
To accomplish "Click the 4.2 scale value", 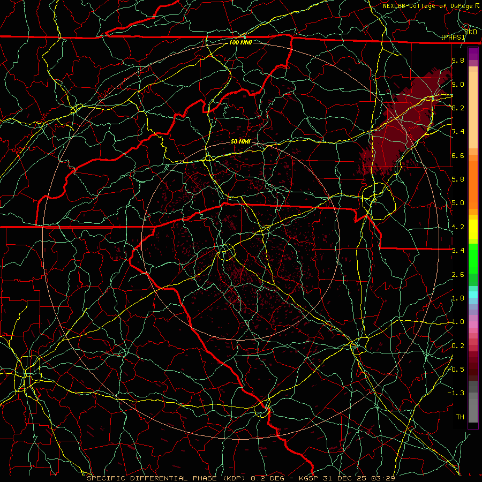I will (458, 227).
